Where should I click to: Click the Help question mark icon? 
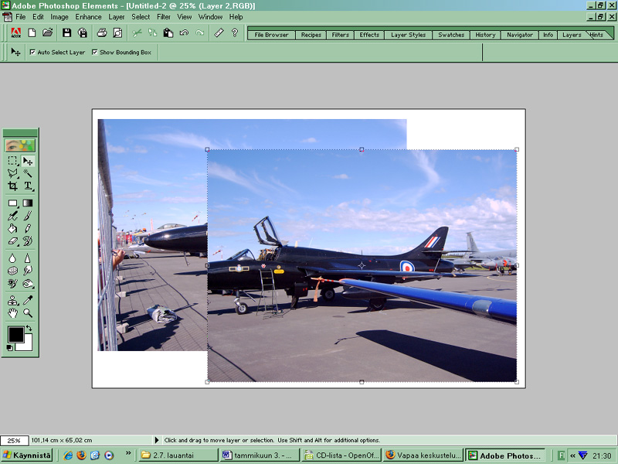pos(235,32)
